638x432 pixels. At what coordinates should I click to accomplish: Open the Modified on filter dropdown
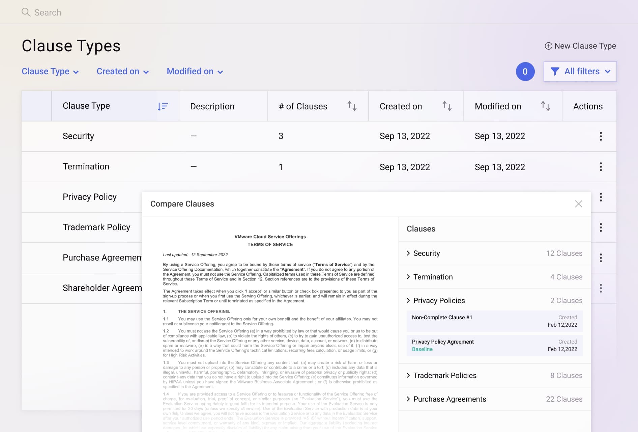pyautogui.click(x=195, y=71)
